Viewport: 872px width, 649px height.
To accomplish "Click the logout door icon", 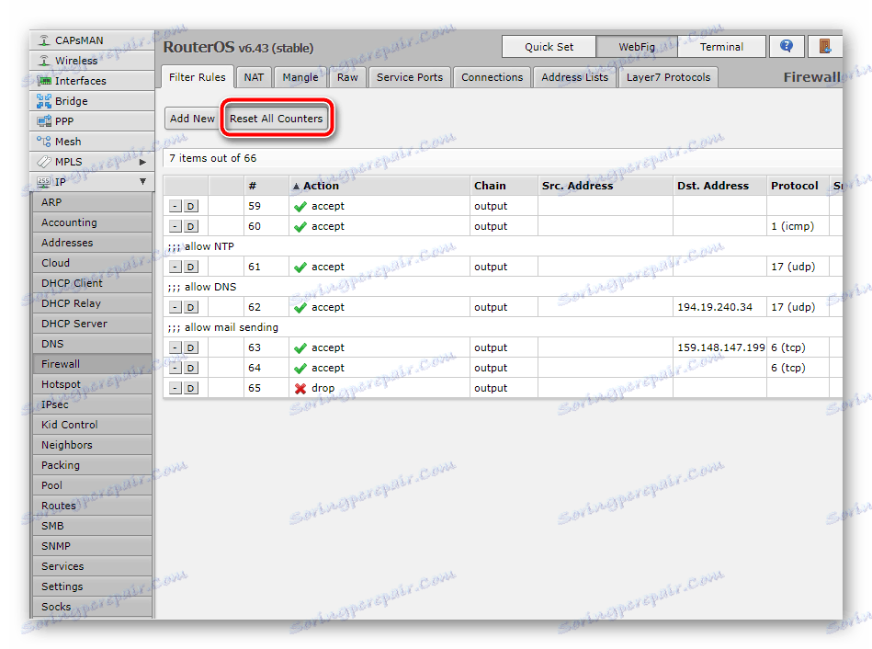I will pos(825,46).
